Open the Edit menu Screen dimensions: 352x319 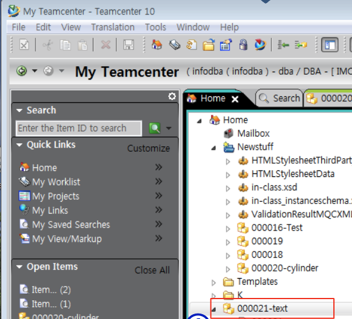pos(43,27)
